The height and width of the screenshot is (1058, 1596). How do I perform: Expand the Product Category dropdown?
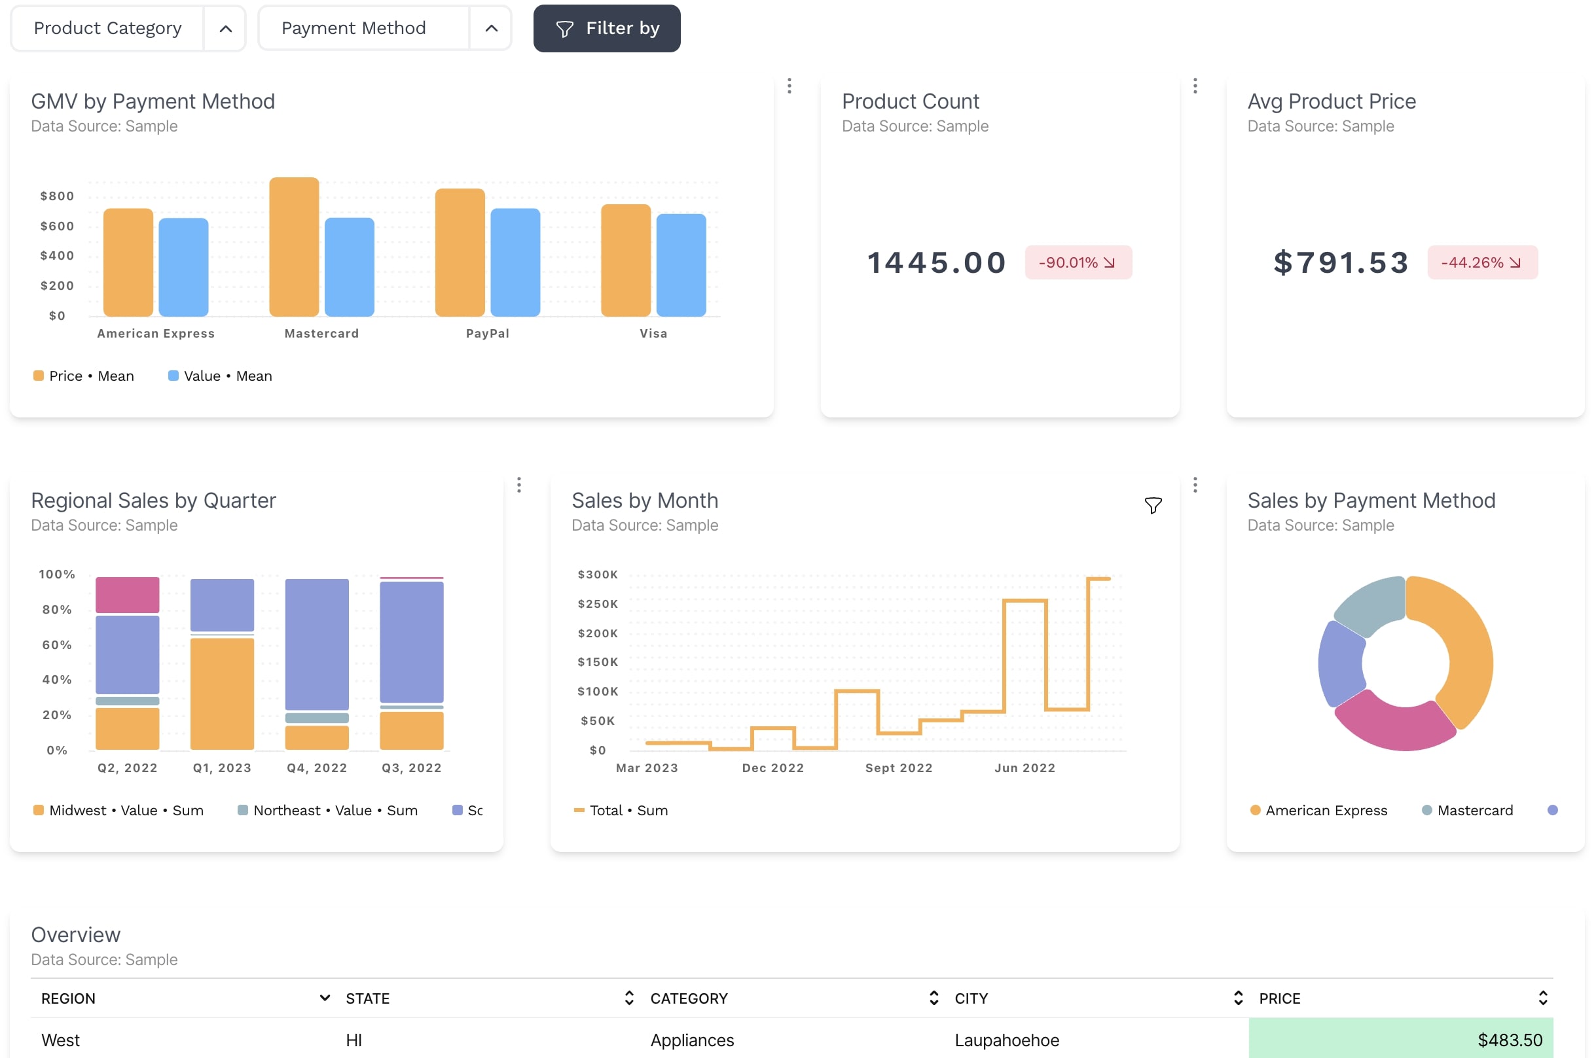pyautogui.click(x=226, y=28)
